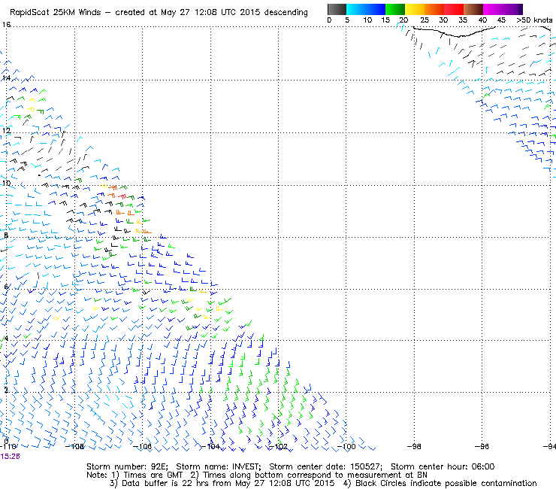This screenshot has width=556, height=489.
Task: Click the -104 longitude axis label
Action: click(210, 446)
